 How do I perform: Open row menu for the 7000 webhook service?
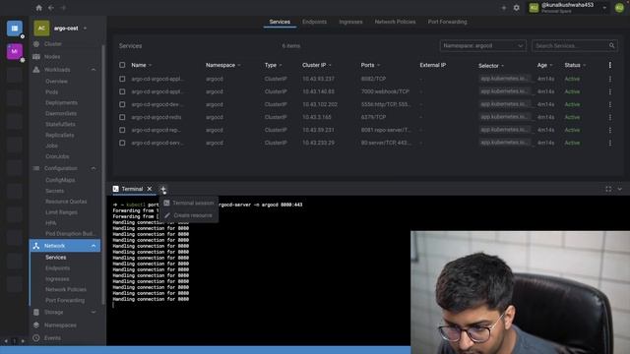click(x=610, y=91)
